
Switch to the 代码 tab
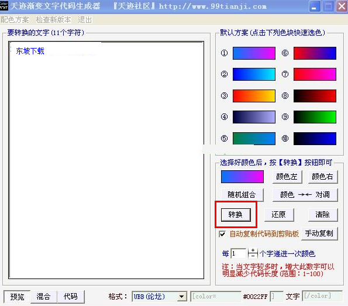click(71, 297)
